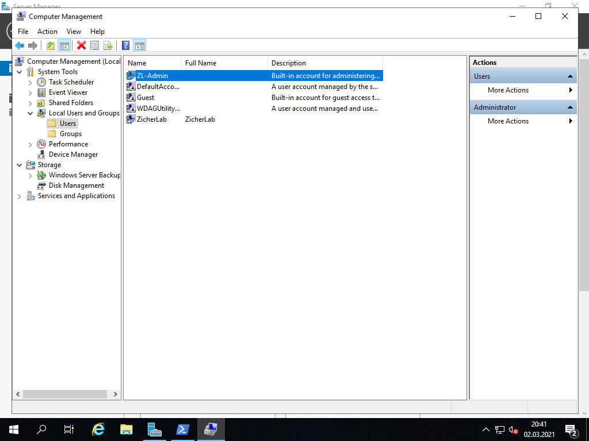Open PowerShell from the taskbar
589x441 pixels.
pos(183,430)
